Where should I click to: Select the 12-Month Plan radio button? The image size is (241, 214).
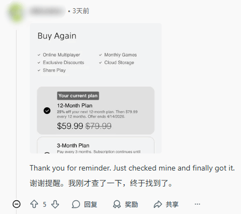[47, 111]
